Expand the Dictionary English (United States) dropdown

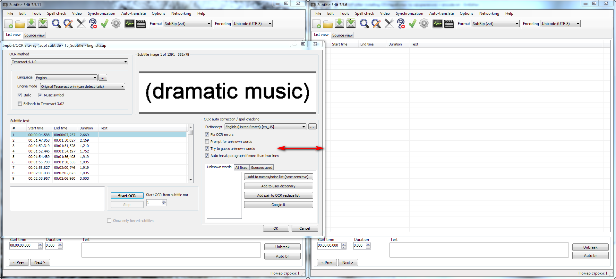coord(265,127)
